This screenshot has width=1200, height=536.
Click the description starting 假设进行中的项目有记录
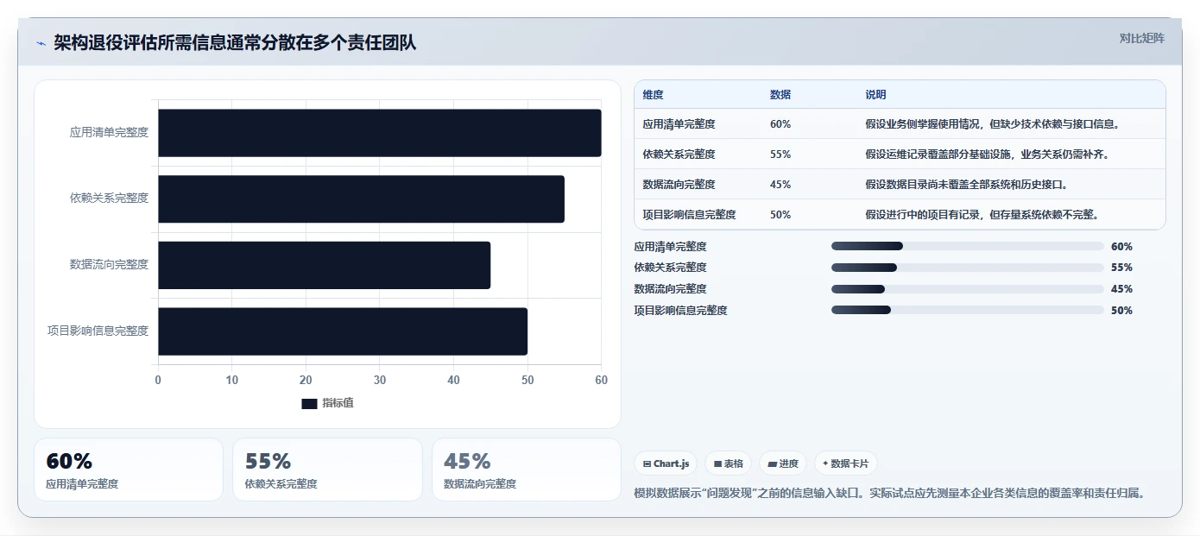(982, 215)
